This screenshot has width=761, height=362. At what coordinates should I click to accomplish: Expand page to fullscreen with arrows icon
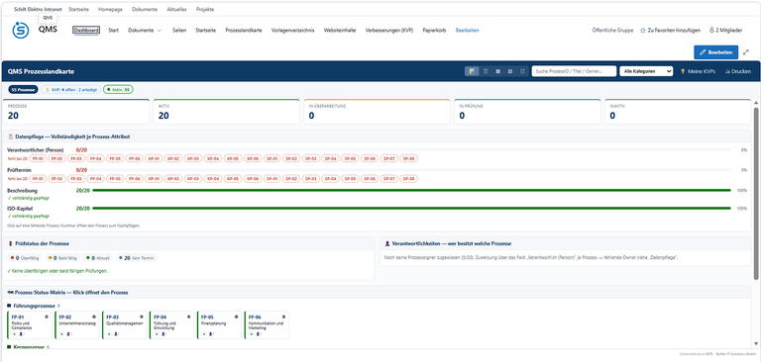(746, 51)
